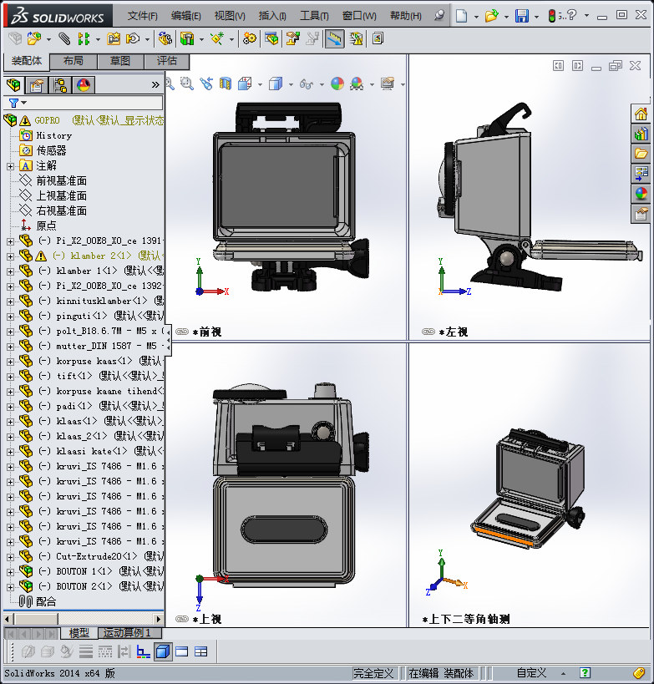The width and height of the screenshot is (654, 684).
Task: Expand the BOUTON 1<1> component
Action: pyautogui.click(x=11, y=572)
